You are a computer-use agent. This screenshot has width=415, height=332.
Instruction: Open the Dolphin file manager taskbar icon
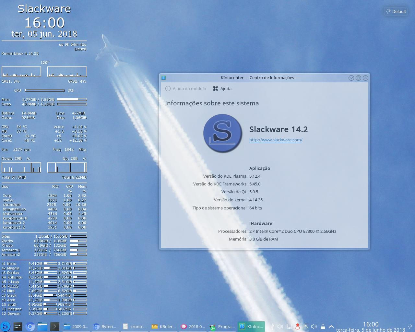coord(42,326)
